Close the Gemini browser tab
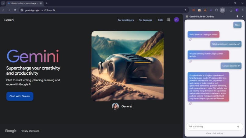Viewport: 246px width, 138px height. [x=41, y=3]
